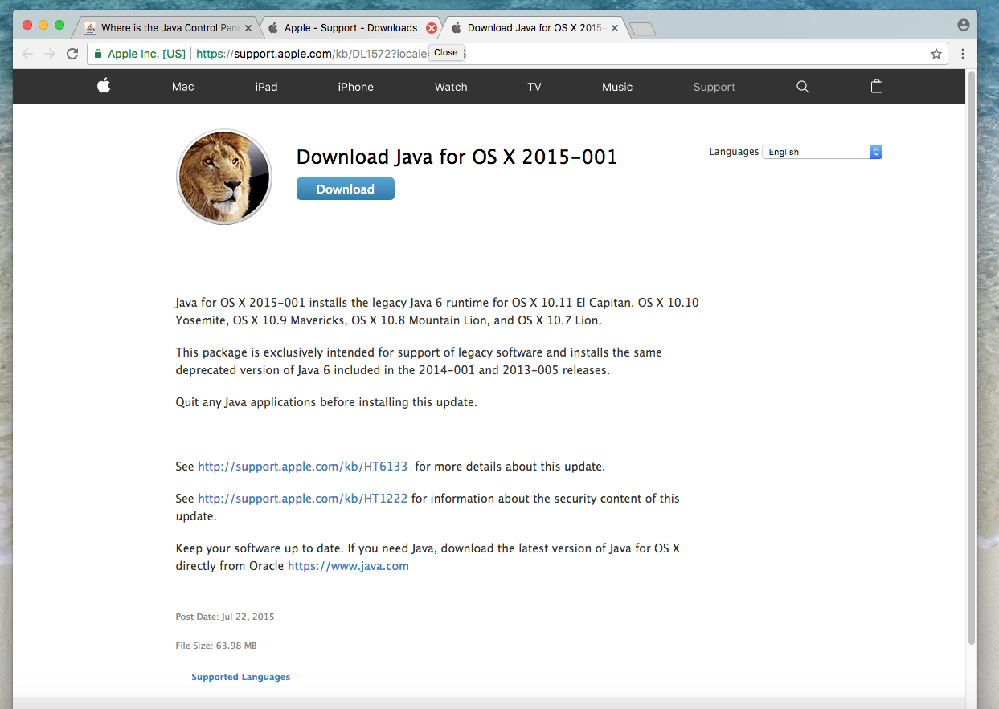Switch to the Apple - Support - Downloads tab
Image resolution: width=999 pixels, height=709 pixels.
(350, 28)
